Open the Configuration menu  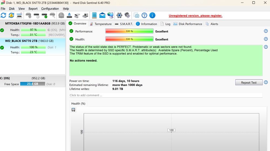coord(50,9)
